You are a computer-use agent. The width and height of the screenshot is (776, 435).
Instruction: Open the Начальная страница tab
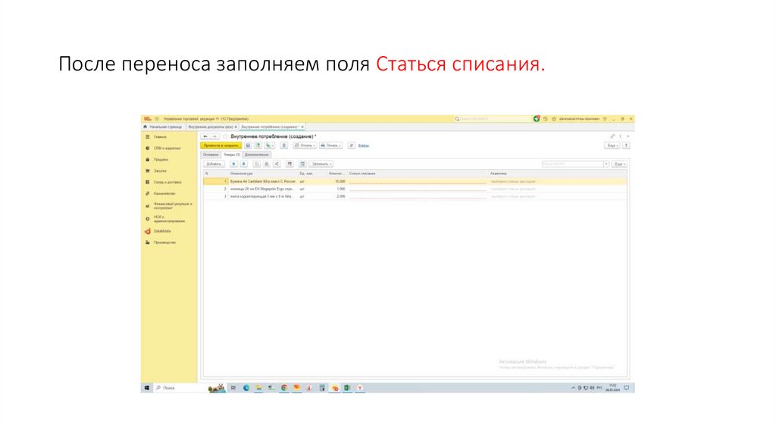(164, 127)
